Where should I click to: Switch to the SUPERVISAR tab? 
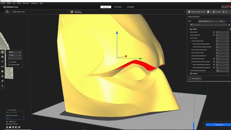131,7
